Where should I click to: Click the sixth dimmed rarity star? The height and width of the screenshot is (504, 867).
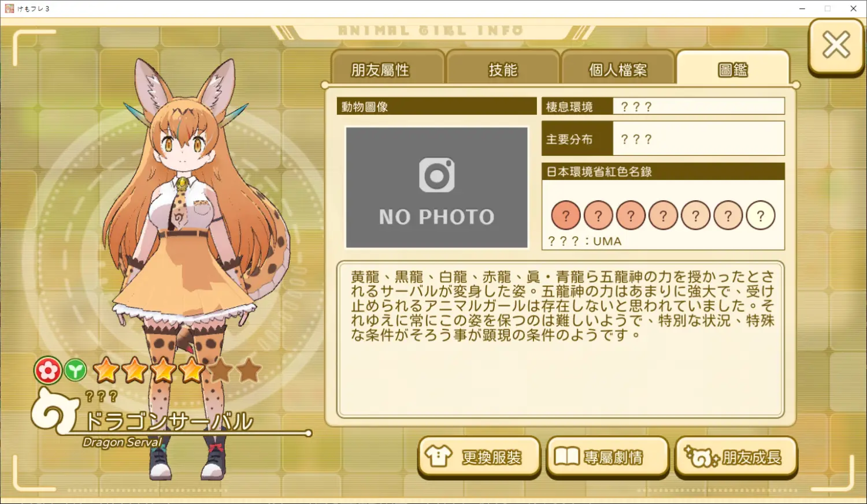[249, 370]
